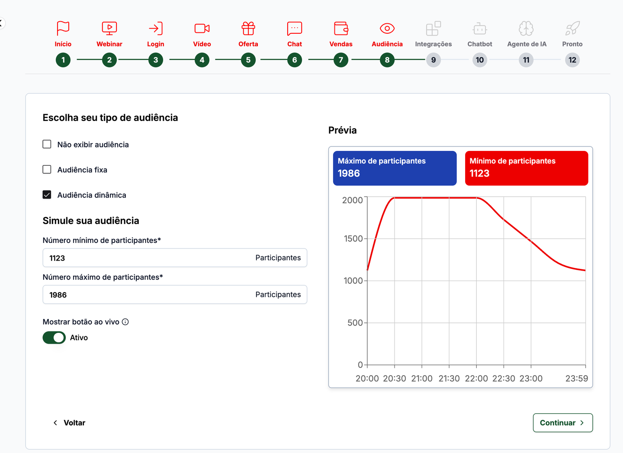The height and width of the screenshot is (453, 623).
Task: Enable the Audiência fixa checkbox
Action: coord(47,169)
